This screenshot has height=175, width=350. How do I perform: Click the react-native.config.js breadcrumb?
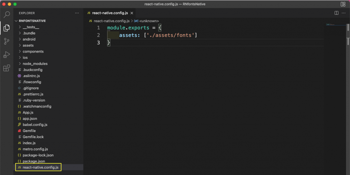[x=109, y=21]
